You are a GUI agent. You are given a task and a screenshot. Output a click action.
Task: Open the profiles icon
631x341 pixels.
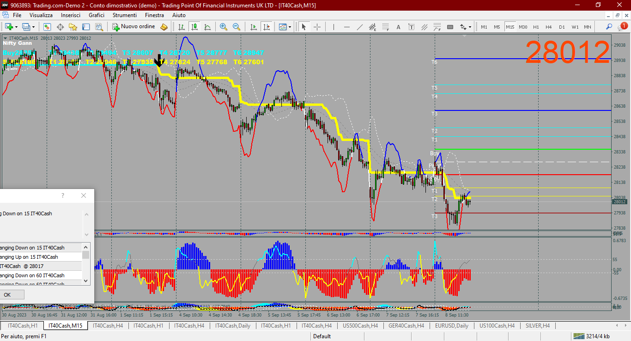pos(26,27)
